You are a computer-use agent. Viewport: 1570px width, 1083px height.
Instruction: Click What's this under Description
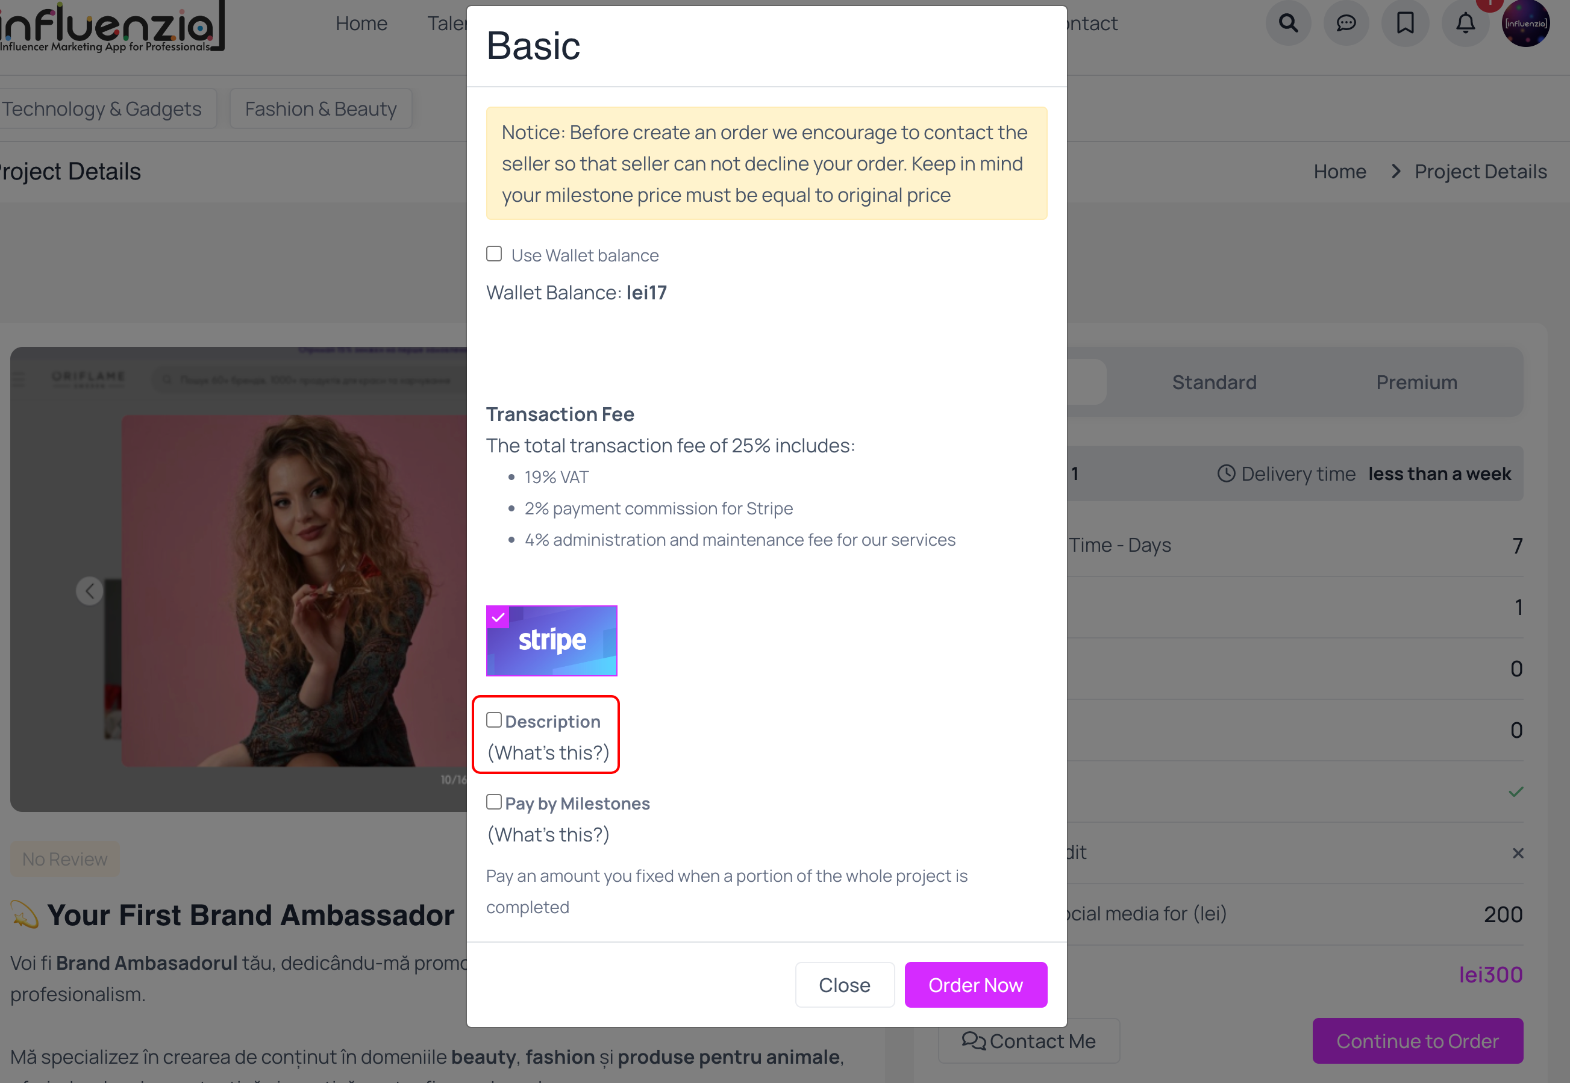pyautogui.click(x=548, y=752)
